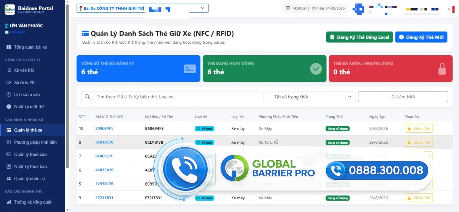Click the 0888.300.008 hotline button
The height and width of the screenshot is (212, 459).
click(377, 170)
